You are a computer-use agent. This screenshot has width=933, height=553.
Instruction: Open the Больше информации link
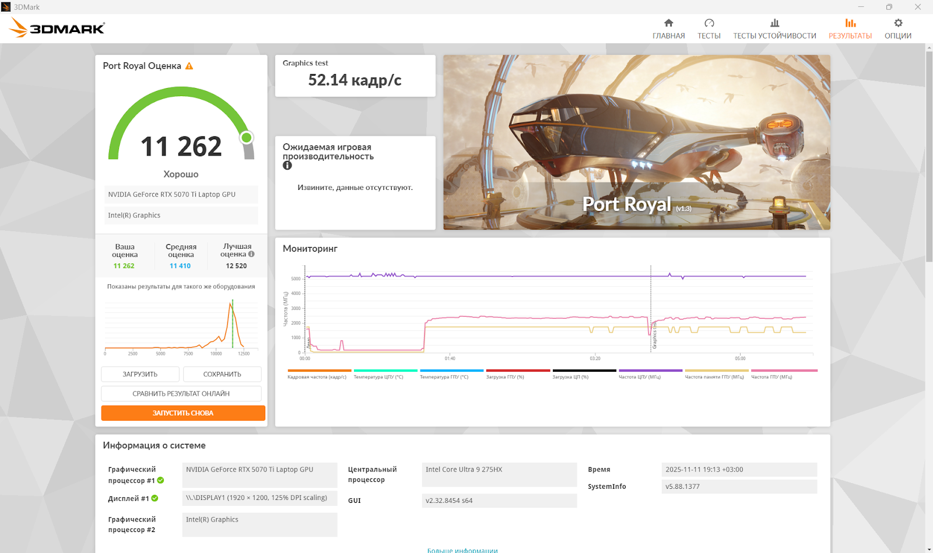[x=462, y=550]
